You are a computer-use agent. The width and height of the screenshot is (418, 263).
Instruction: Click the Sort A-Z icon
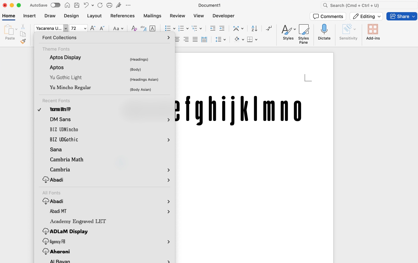point(254,29)
